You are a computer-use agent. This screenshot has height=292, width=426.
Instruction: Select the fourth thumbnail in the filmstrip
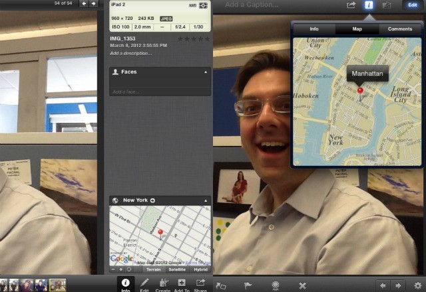(41, 285)
